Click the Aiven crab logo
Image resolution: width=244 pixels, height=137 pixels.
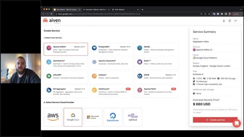click(45, 20)
